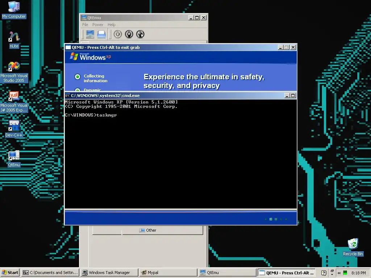Click the 8:18 PM taskbar clock
The height and width of the screenshot is (278, 371).
click(358, 273)
